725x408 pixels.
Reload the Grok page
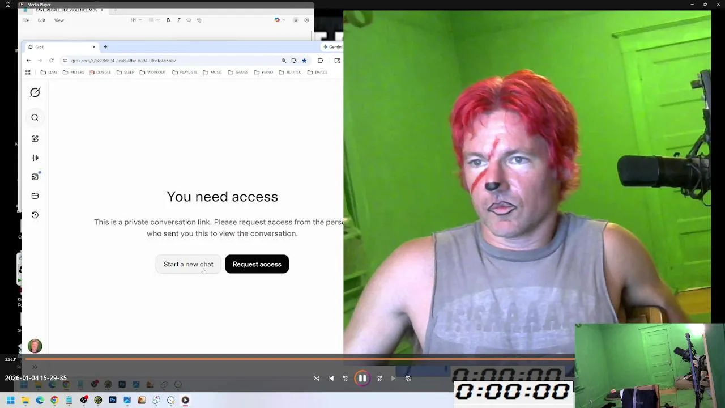[51, 61]
